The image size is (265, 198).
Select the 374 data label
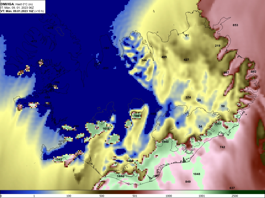pyautogui.click(x=188, y=97)
